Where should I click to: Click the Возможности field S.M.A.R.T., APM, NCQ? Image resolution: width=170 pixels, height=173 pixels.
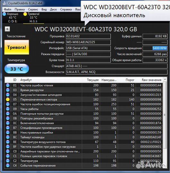click(117, 72)
